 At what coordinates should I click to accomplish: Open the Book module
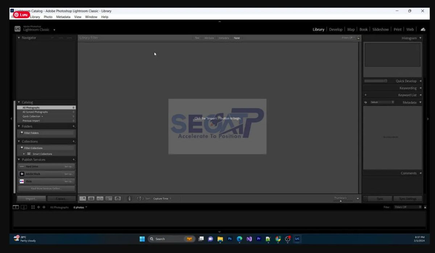pos(364,29)
